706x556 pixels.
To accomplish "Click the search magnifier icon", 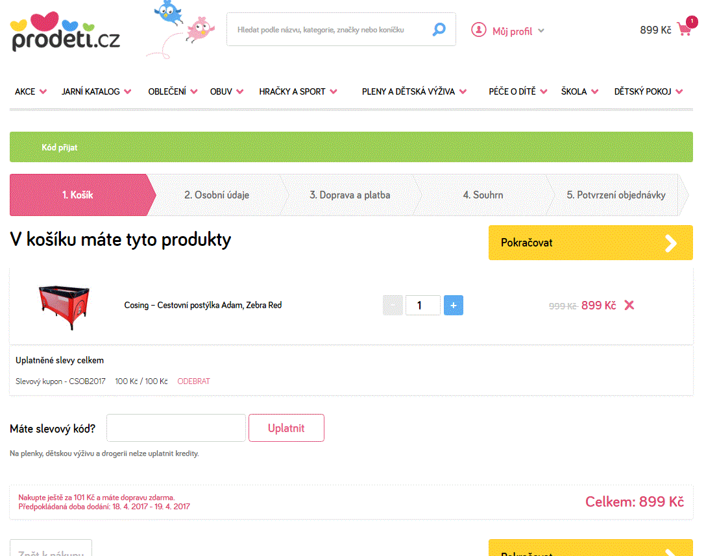I will click(x=439, y=30).
